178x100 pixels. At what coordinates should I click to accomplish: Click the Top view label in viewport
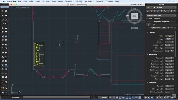tap(16, 7)
